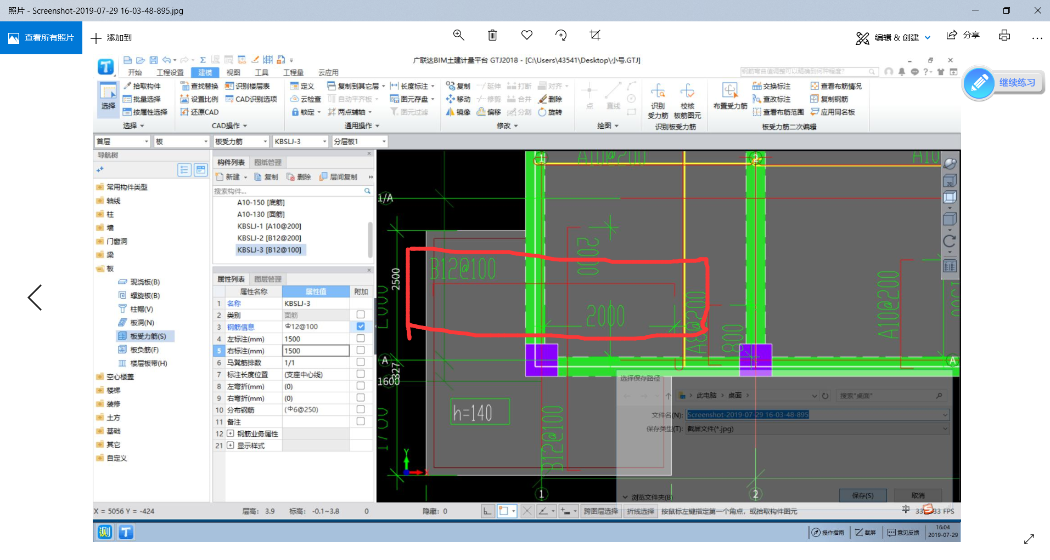
Task: Click the 分享 share button
Action: point(963,35)
